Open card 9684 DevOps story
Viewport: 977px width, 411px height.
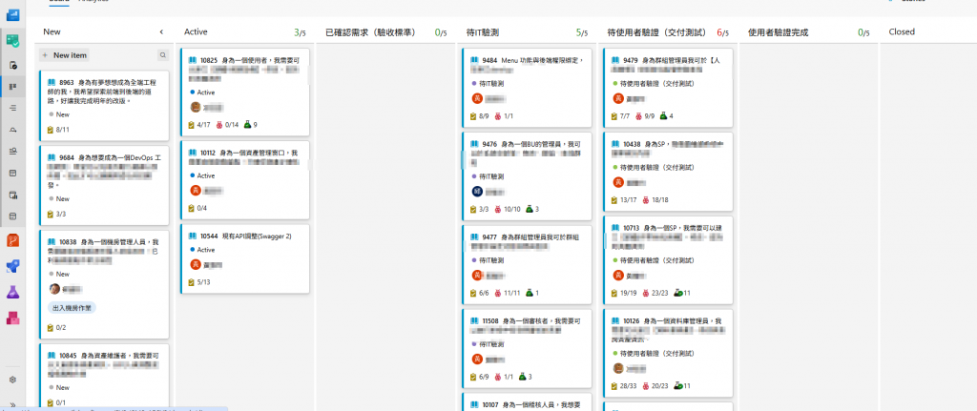pyautogui.click(x=105, y=172)
